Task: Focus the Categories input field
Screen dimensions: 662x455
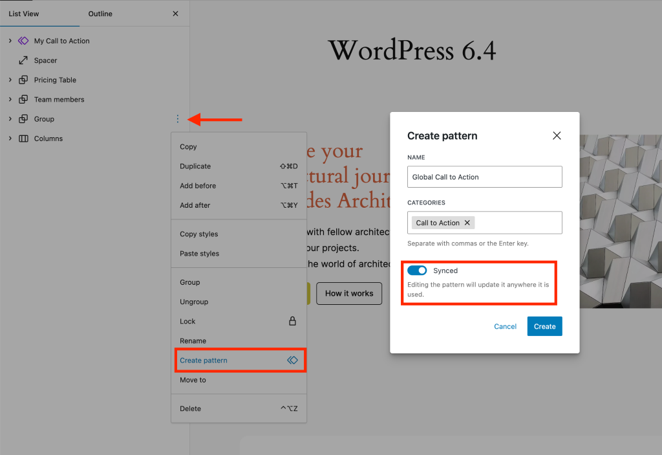Action: click(485, 223)
